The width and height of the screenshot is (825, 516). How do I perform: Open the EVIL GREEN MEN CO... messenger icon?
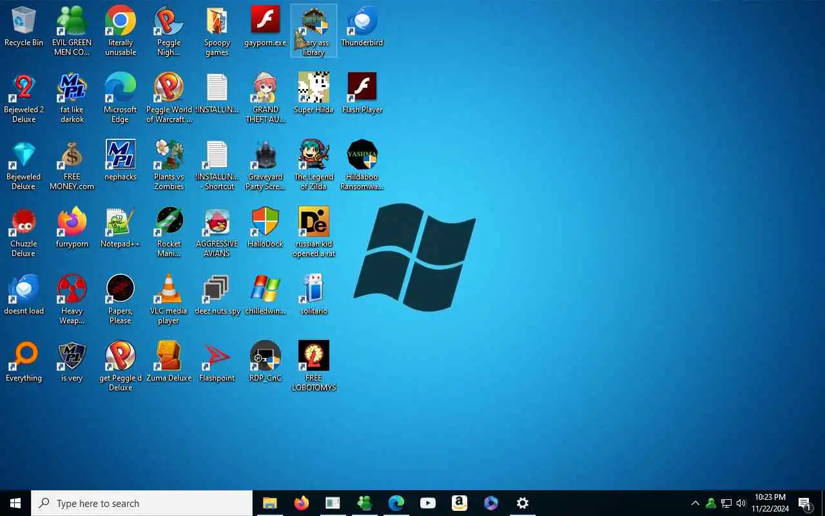[72, 31]
